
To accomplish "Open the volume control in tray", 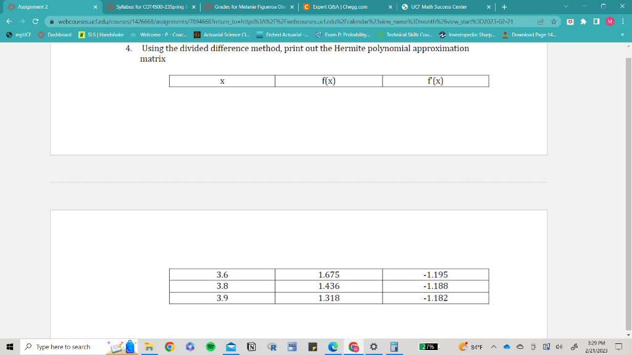I will click(x=559, y=346).
